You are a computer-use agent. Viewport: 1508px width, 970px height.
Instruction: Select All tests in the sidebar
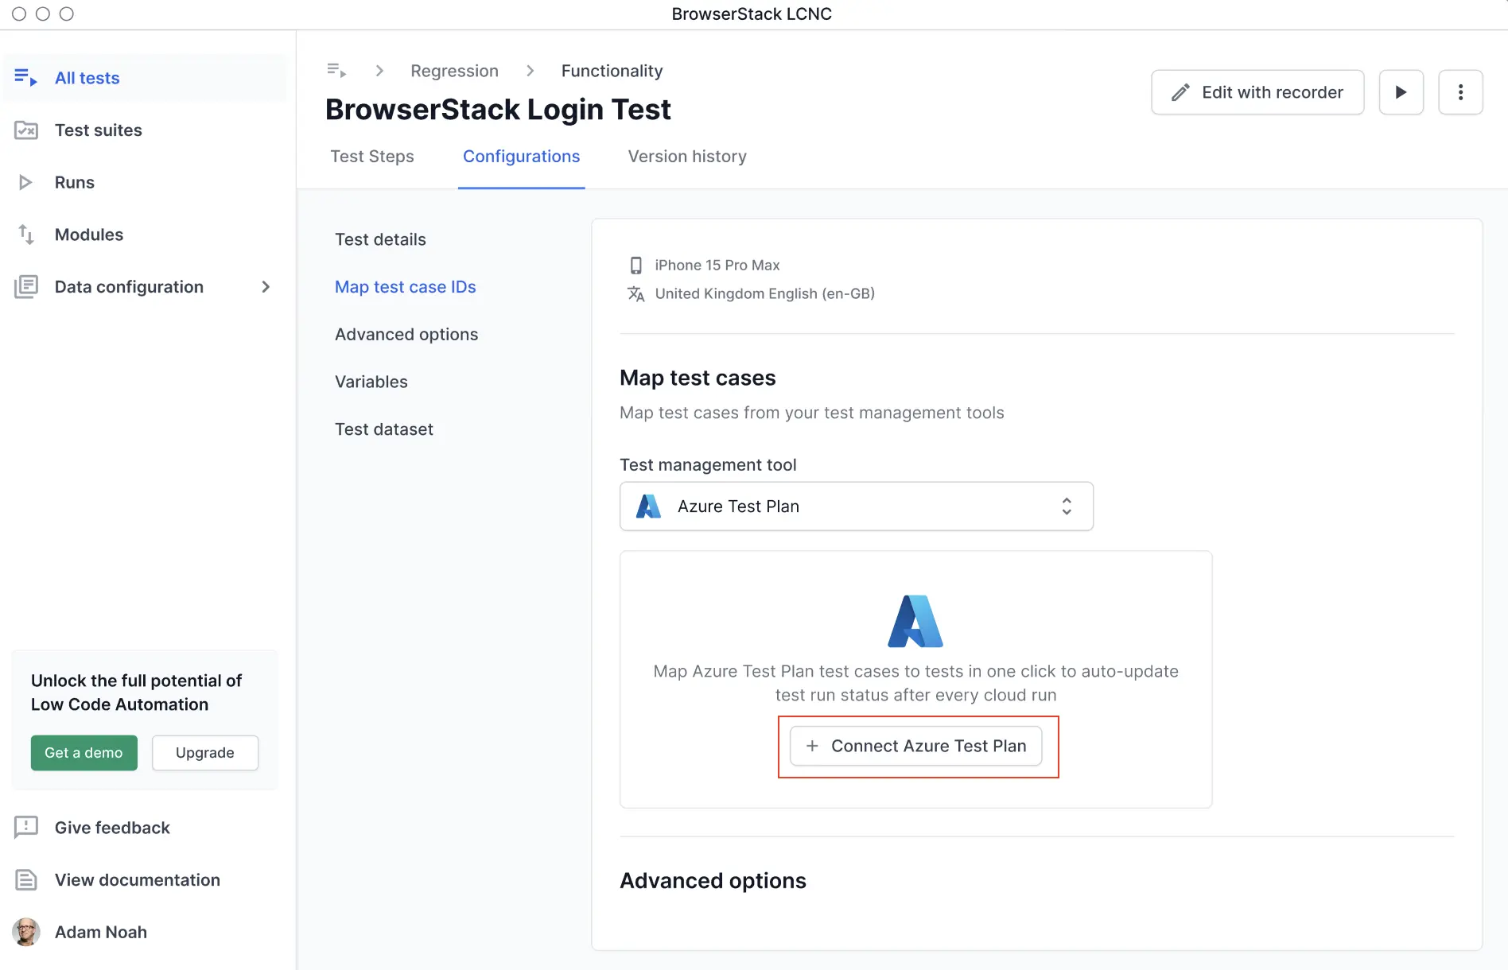point(87,77)
